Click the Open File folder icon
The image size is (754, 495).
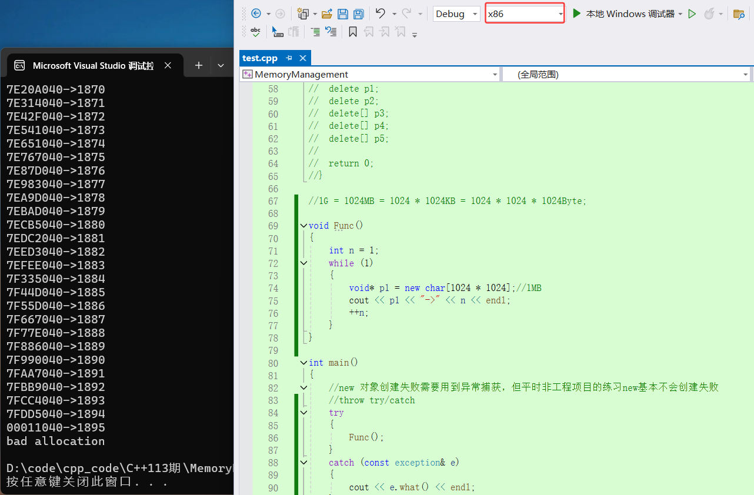(x=327, y=14)
